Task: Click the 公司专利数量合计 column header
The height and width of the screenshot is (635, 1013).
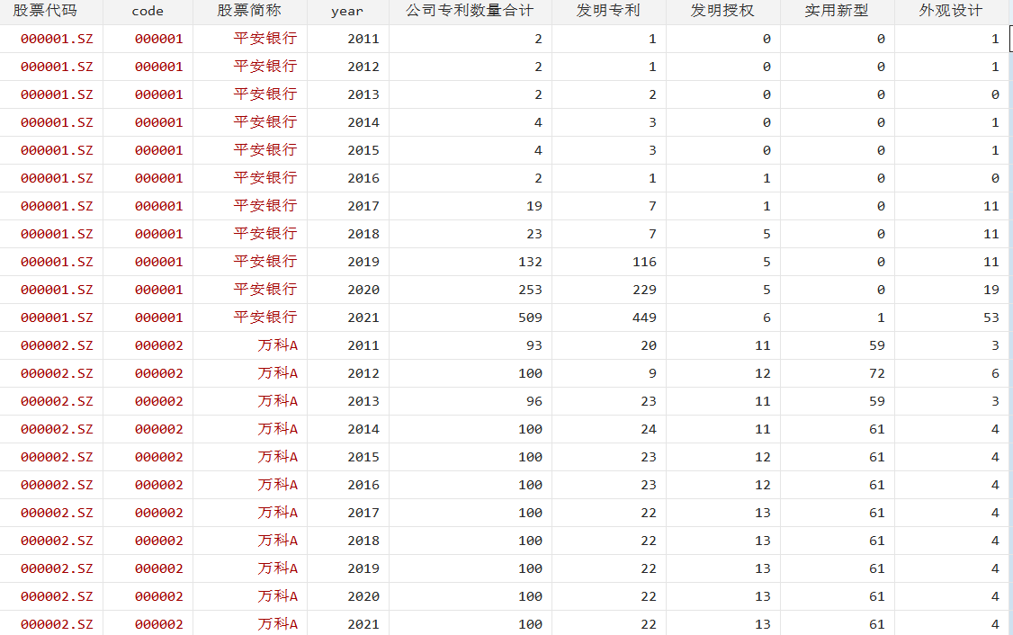Action: 470,11
